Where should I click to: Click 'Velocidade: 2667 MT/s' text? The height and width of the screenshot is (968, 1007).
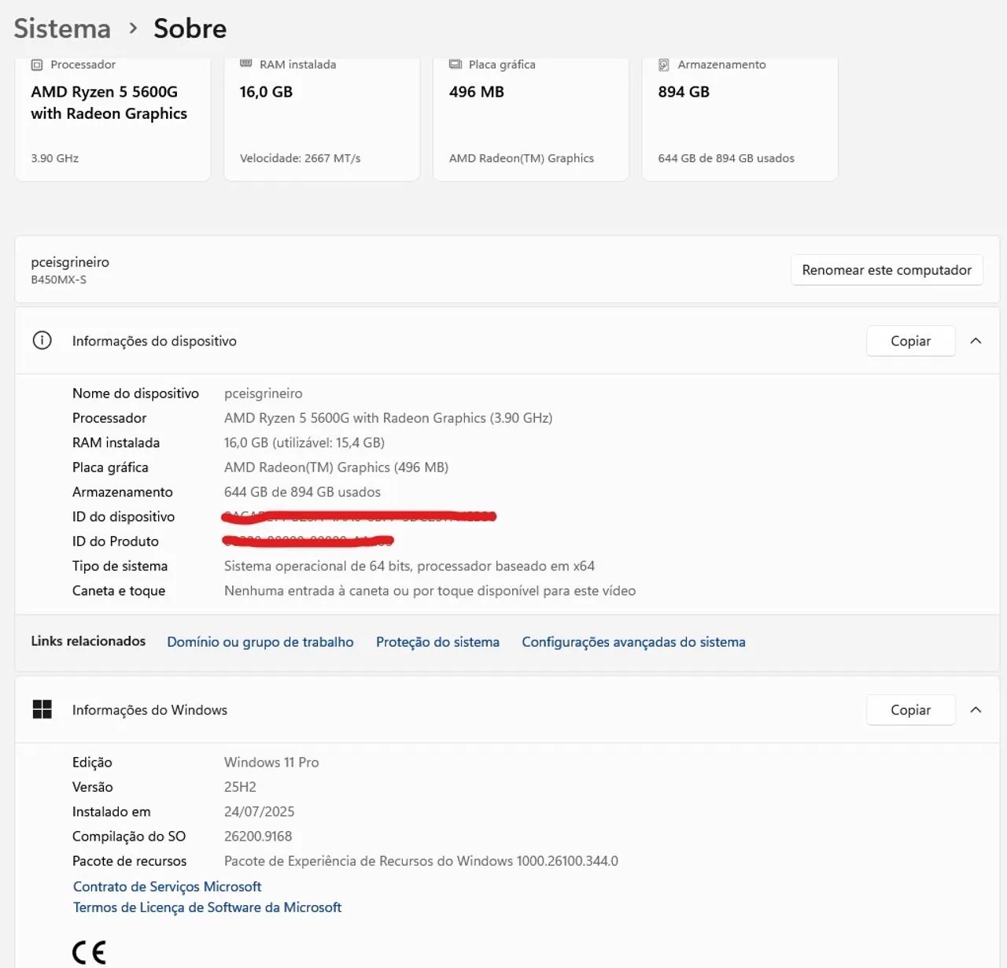[x=300, y=158]
